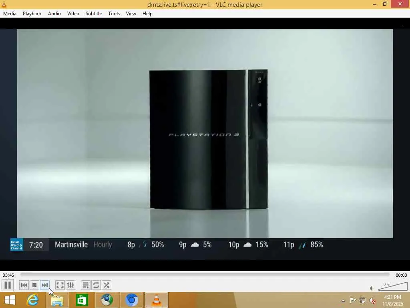The width and height of the screenshot is (410, 308).
Task: Adjust the volume slider
Action: pyautogui.click(x=393, y=286)
